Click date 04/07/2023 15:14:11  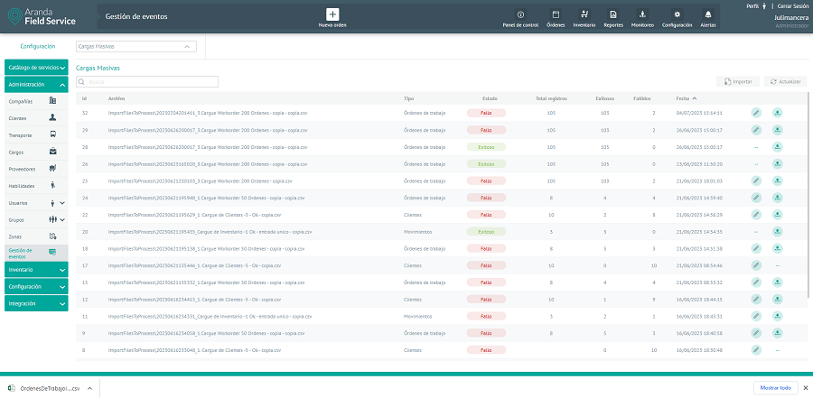click(x=699, y=113)
